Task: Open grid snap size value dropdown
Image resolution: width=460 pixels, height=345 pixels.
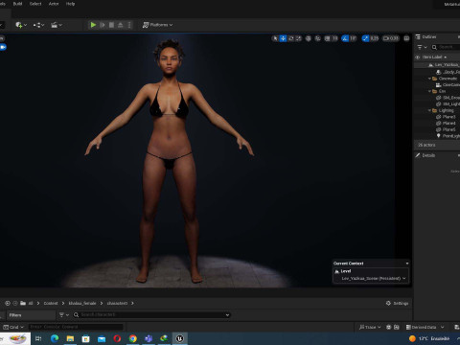Action: (334, 38)
